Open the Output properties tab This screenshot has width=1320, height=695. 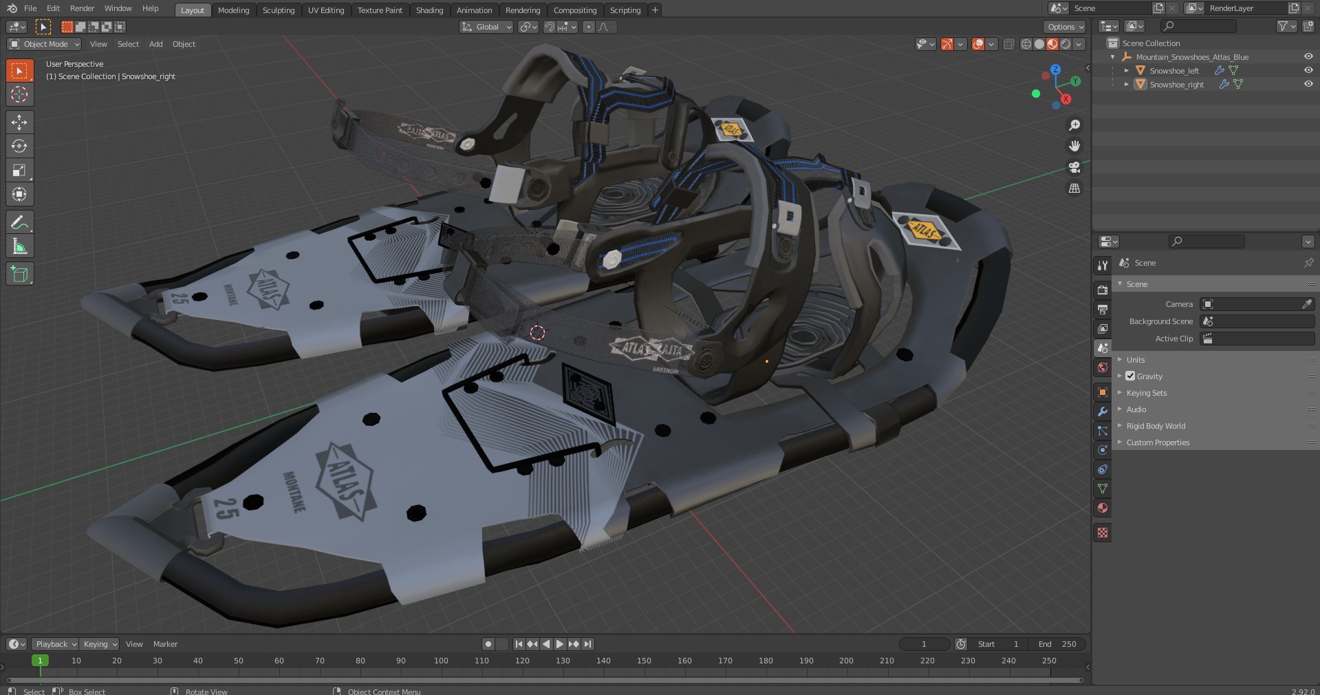point(1103,310)
